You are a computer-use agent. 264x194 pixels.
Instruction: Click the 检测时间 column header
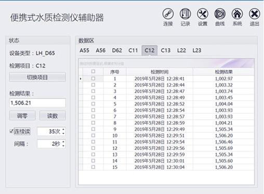click(160, 72)
